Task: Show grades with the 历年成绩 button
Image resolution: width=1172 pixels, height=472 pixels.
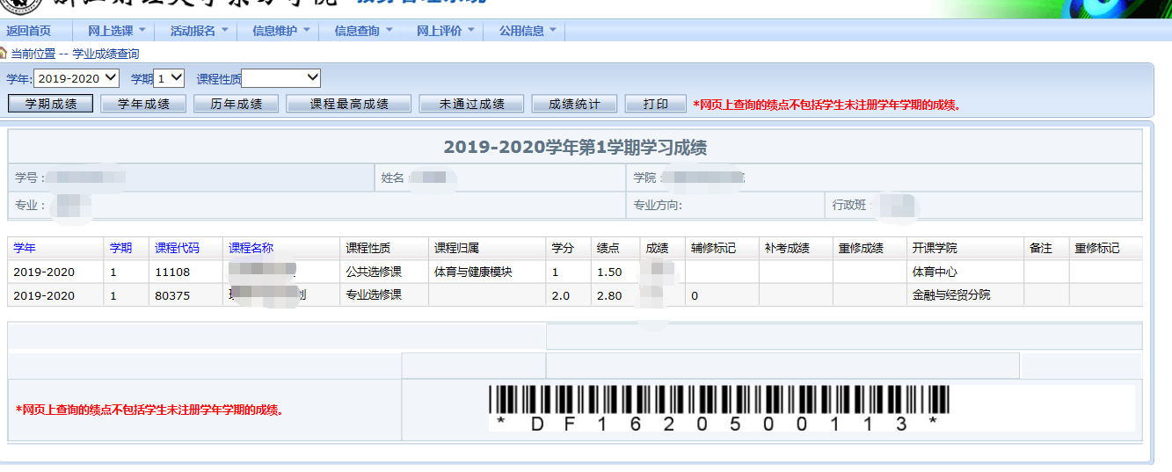Action: [x=237, y=104]
